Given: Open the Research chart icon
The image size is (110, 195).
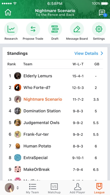Looking at the screenshot, I should coord(11,29).
